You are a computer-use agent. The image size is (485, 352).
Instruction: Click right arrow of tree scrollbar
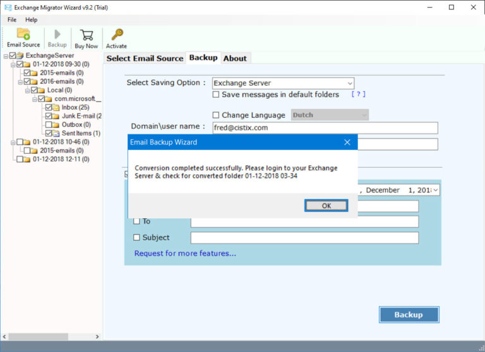coord(97,337)
